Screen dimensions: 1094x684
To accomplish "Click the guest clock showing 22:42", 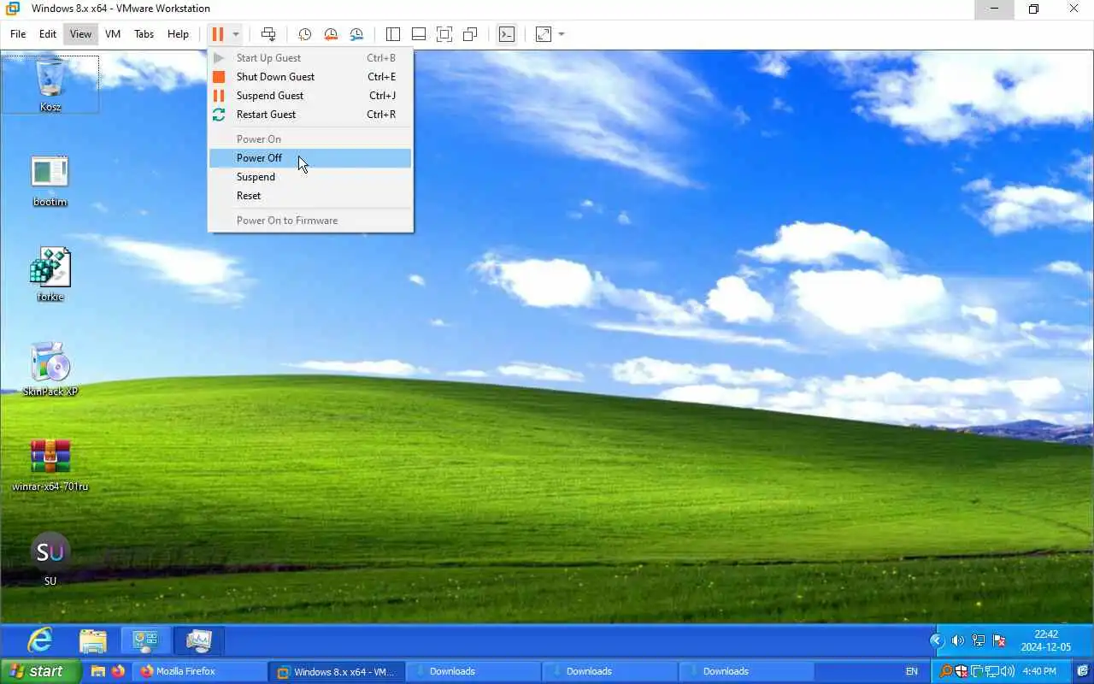I will (1046, 640).
